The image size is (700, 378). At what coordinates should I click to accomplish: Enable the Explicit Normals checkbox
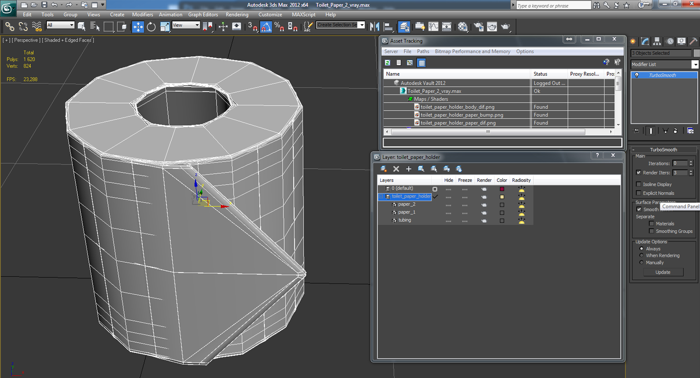coord(639,193)
